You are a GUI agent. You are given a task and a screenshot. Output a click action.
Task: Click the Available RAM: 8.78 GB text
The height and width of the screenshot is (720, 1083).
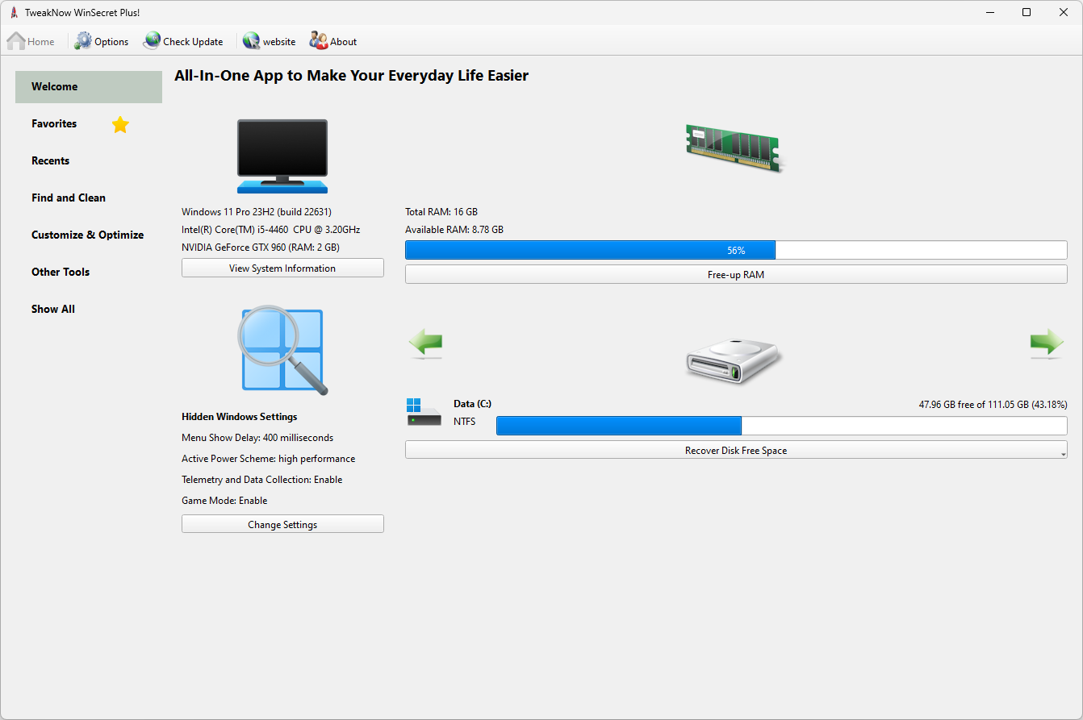click(454, 230)
